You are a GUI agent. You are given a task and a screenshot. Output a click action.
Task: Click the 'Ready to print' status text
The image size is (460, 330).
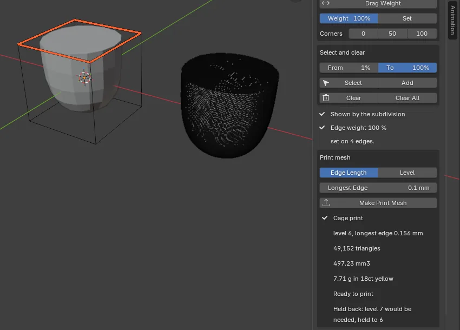[353, 294]
